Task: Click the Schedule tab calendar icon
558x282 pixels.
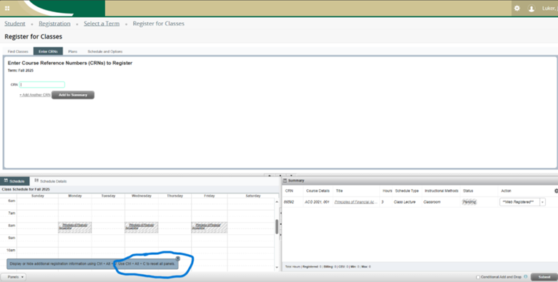Action: point(6,181)
